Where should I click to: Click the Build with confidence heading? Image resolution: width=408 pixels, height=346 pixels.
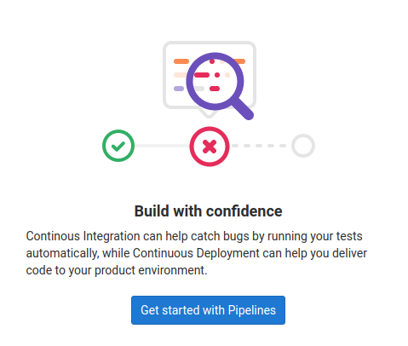click(x=208, y=211)
